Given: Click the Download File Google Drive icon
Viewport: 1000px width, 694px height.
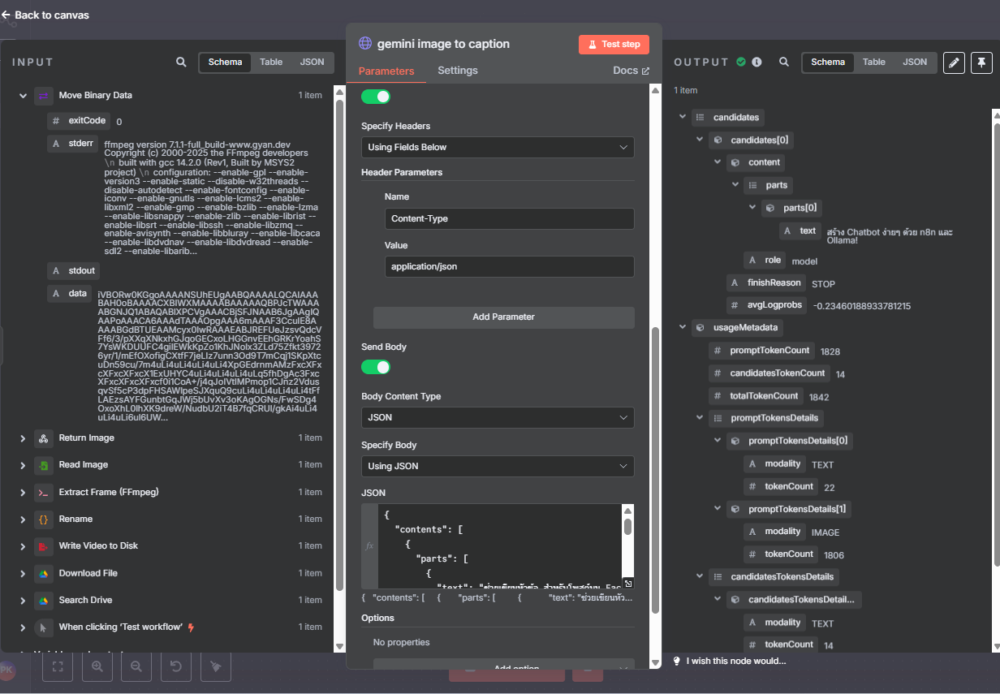Looking at the screenshot, I should 44,574.
